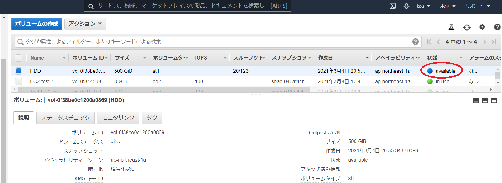This screenshot has width=502, height=183.
Task: Open サポート menu
Action: (478, 6)
